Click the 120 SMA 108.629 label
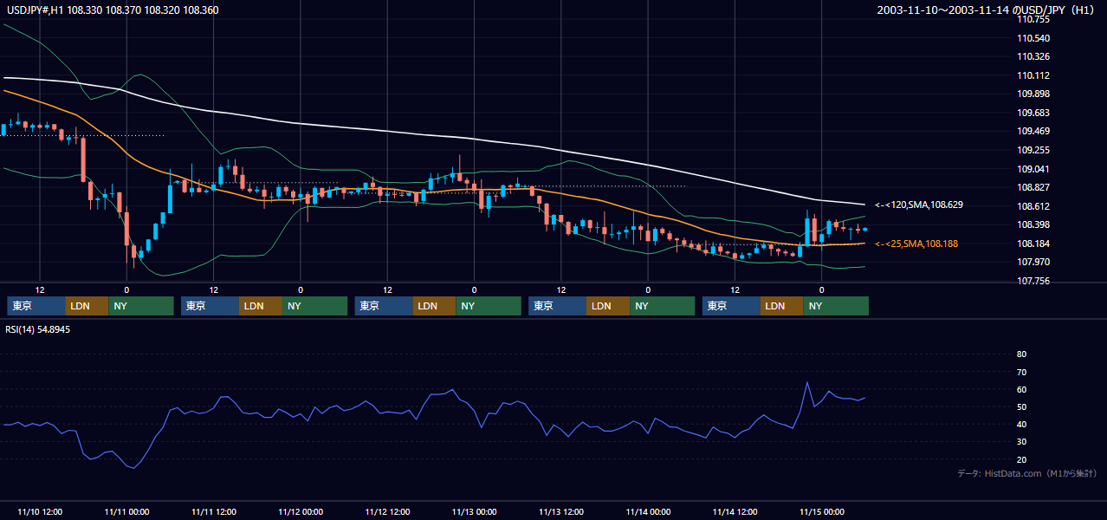The image size is (1107, 520). [x=919, y=205]
